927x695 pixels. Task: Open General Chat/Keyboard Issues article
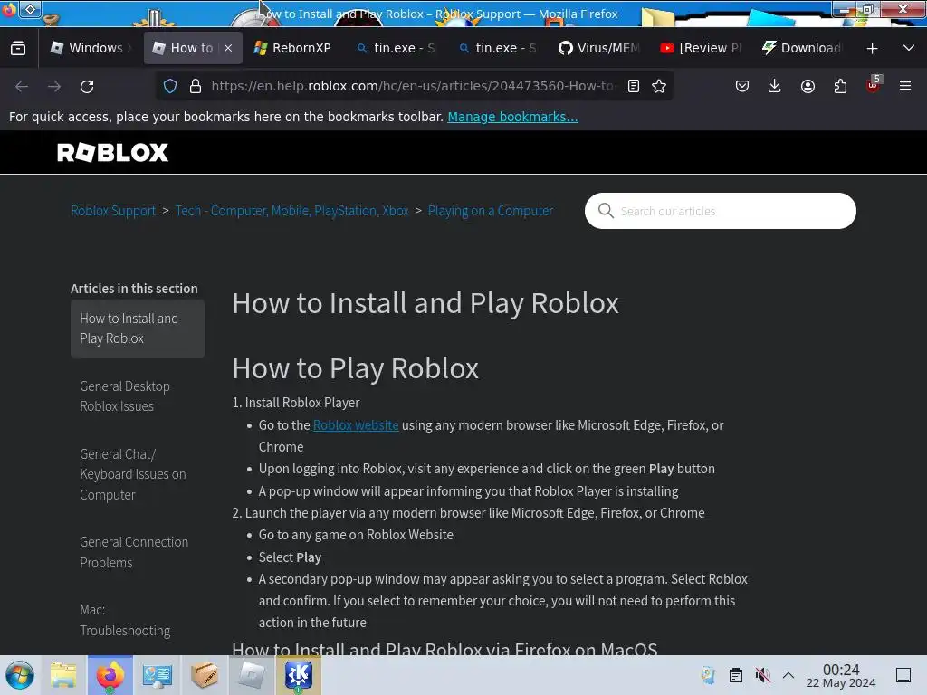click(x=133, y=474)
